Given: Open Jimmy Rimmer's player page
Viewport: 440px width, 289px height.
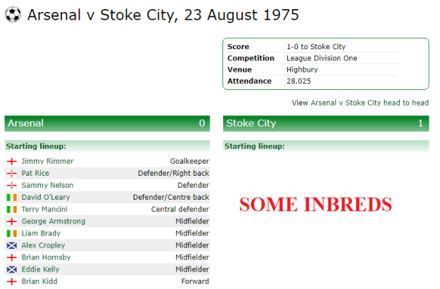Looking at the screenshot, I should click(x=47, y=162).
